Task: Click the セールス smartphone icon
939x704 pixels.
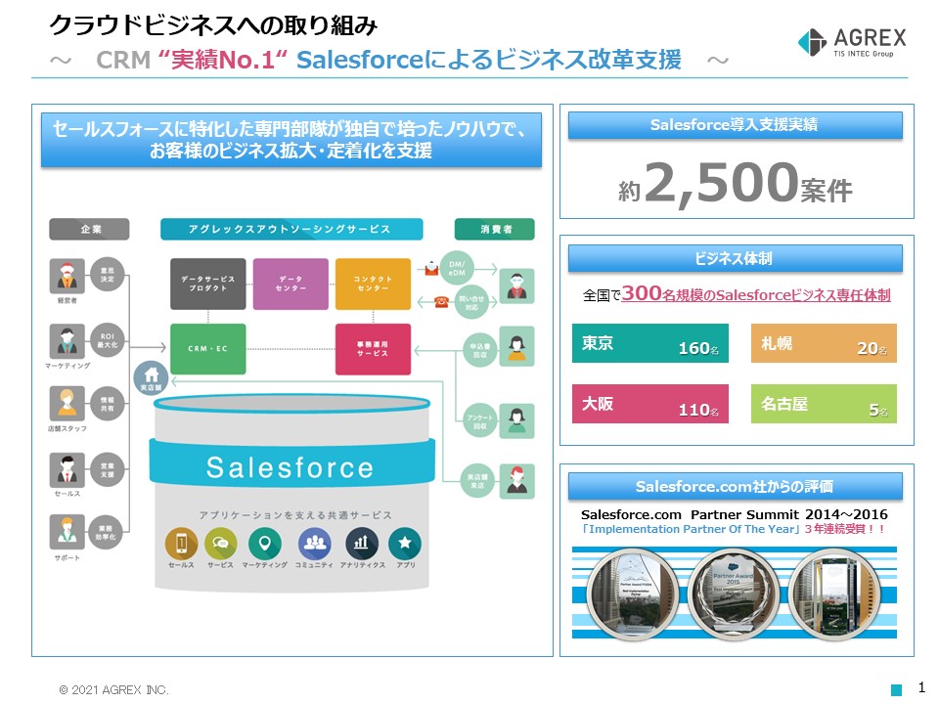Action: point(181,543)
